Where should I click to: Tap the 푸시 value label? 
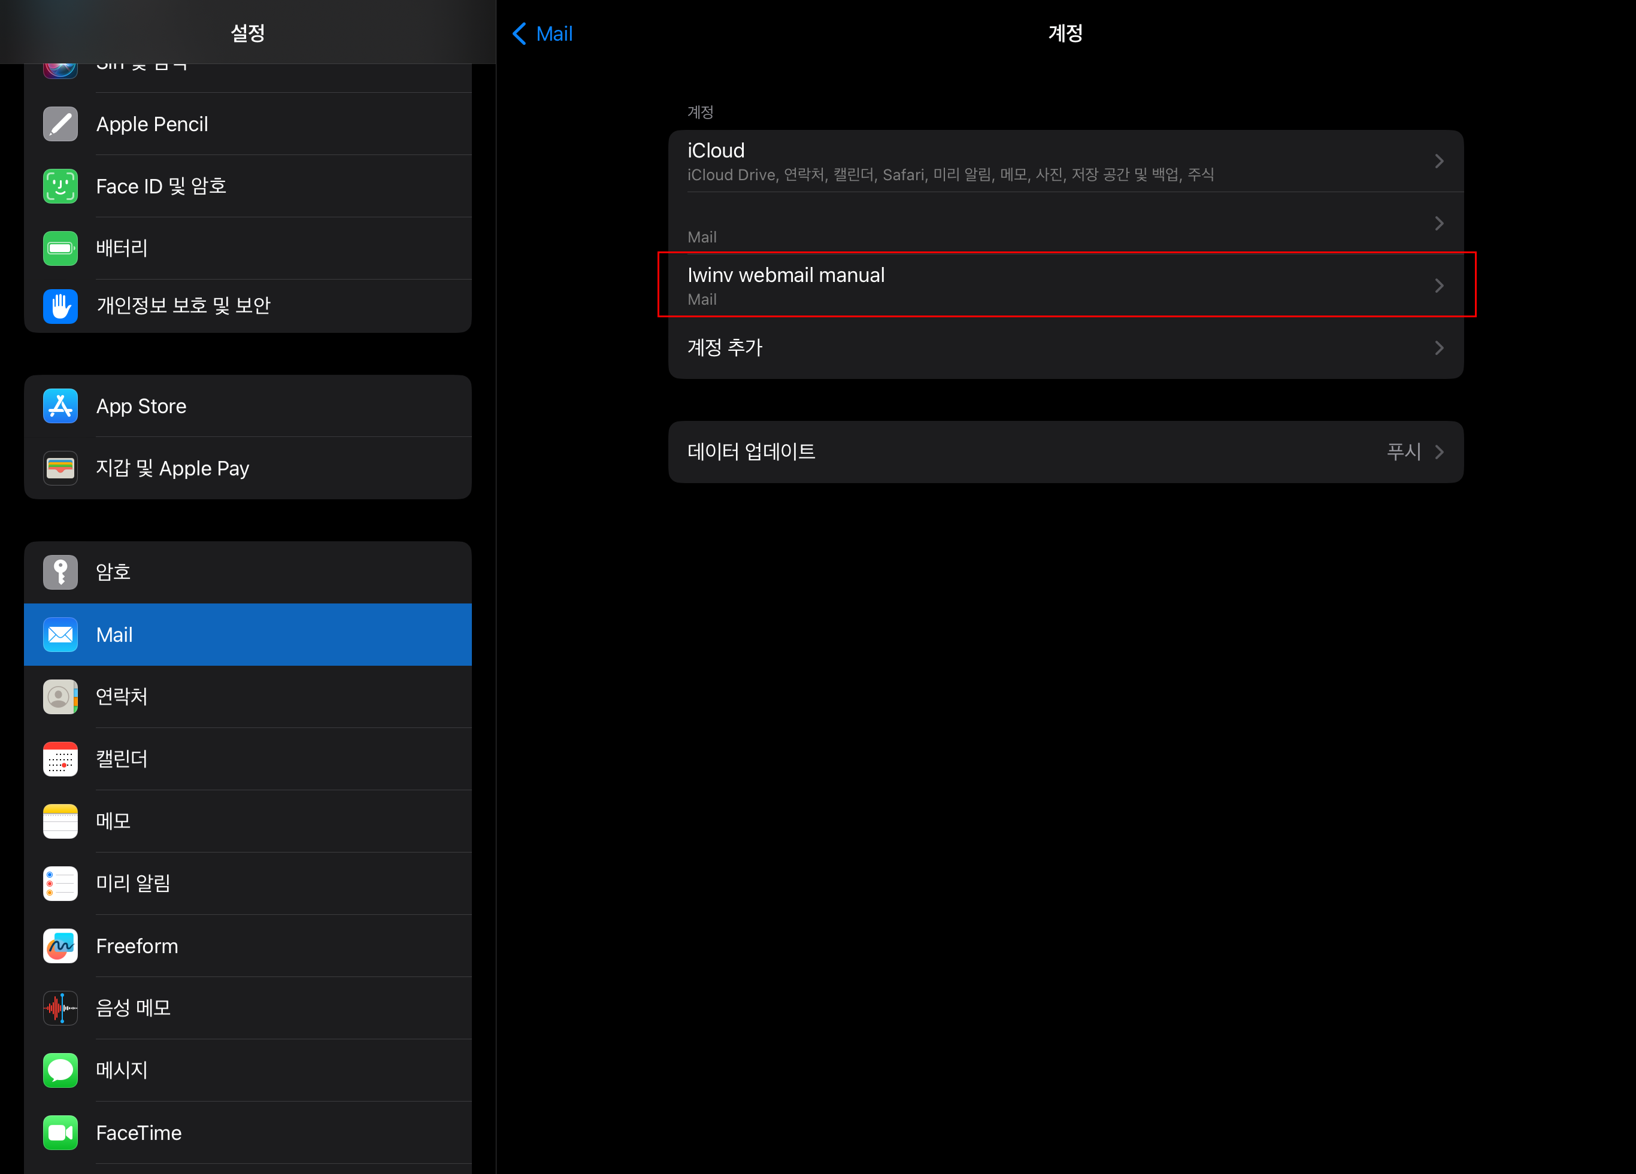(x=1403, y=452)
